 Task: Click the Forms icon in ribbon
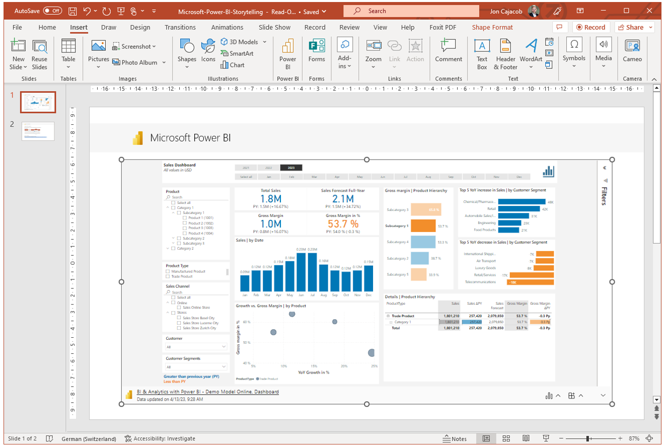pyautogui.click(x=317, y=53)
